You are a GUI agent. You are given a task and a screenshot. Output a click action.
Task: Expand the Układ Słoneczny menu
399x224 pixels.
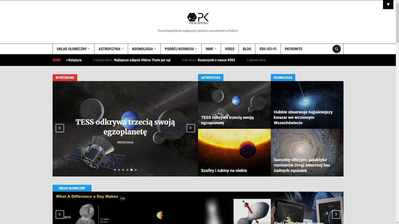coord(73,49)
